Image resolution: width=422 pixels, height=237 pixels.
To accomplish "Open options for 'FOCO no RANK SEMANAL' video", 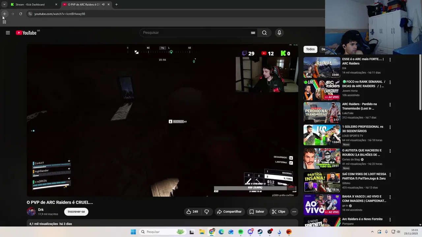I will coord(390,82).
